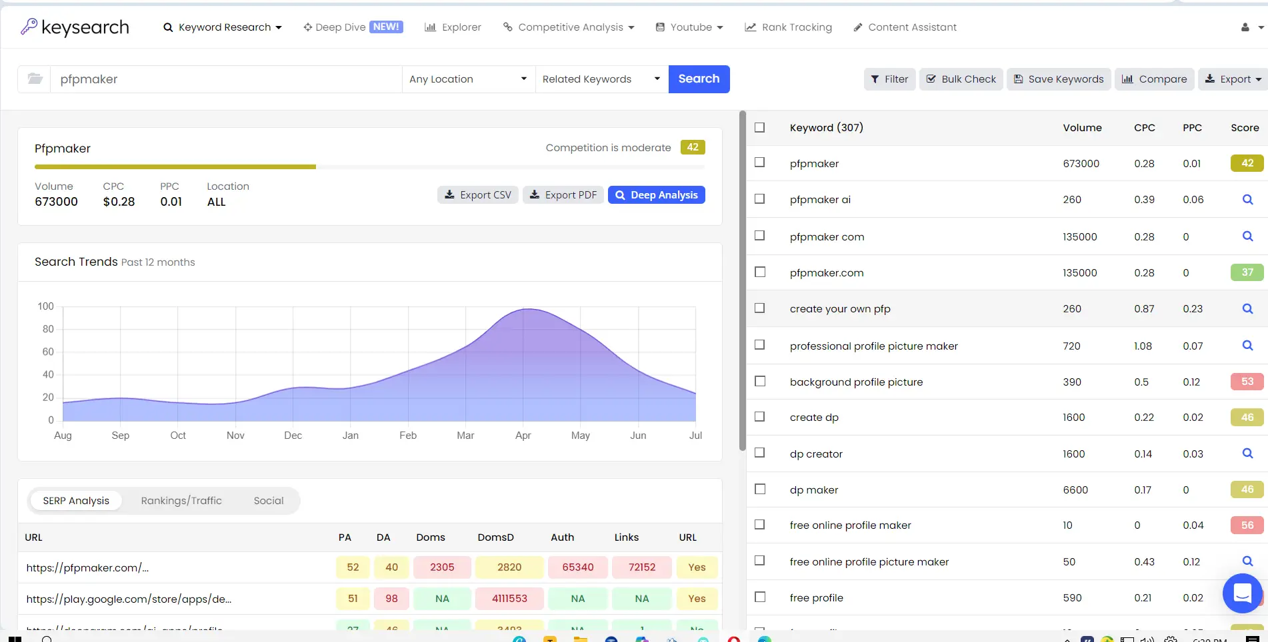Export overview as PDF

click(x=563, y=195)
